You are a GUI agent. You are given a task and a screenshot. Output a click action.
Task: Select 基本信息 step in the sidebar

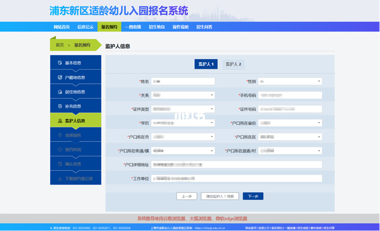(x=76, y=63)
